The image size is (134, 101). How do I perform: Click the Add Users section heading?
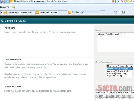pos(10,28)
